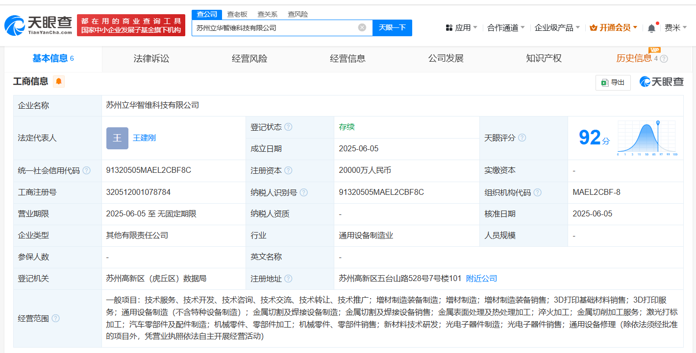The image size is (696, 353).
Task: Click the orange alert bell beside 工商信息
Action: (59, 81)
